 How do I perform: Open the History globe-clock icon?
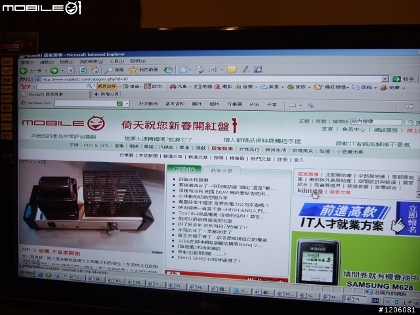[x=168, y=70]
